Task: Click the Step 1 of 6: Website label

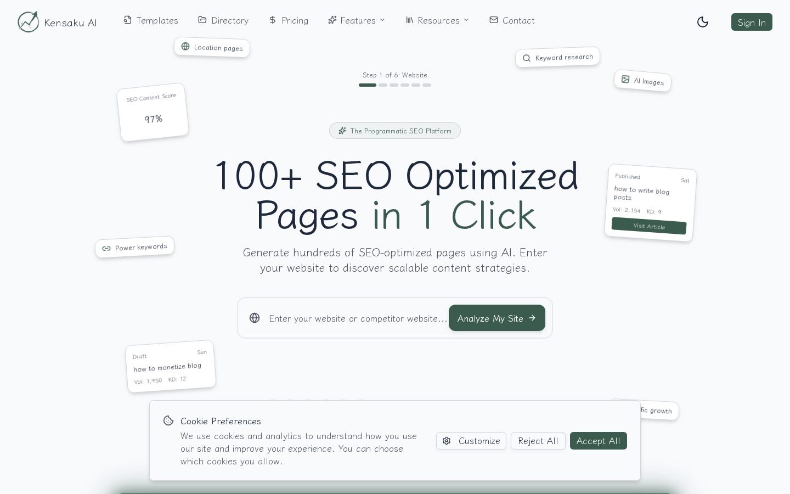Action: [395, 75]
